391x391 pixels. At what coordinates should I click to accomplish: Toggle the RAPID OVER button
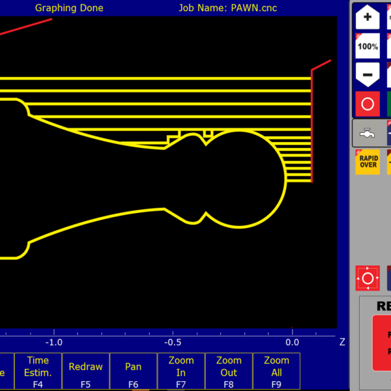click(x=368, y=162)
